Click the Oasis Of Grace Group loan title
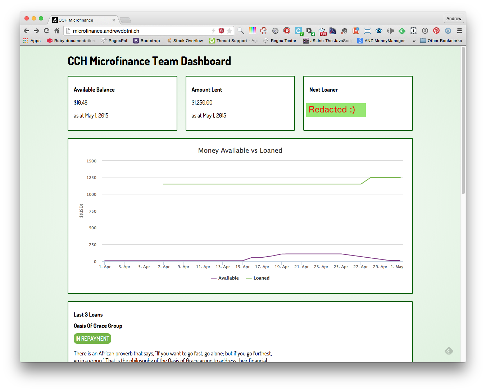Image resolution: width=486 pixels, height=391 pixels. pyautogui.click(x=98, y=326)
